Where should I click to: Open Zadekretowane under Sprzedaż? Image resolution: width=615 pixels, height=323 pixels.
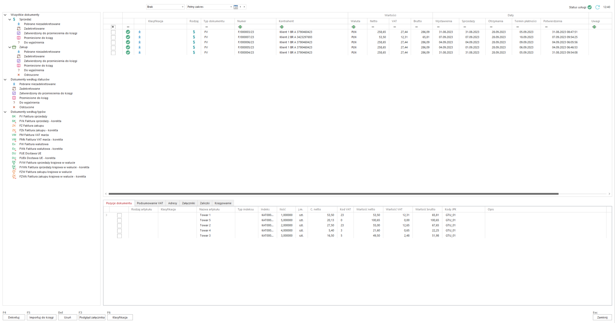click(34, 29)
